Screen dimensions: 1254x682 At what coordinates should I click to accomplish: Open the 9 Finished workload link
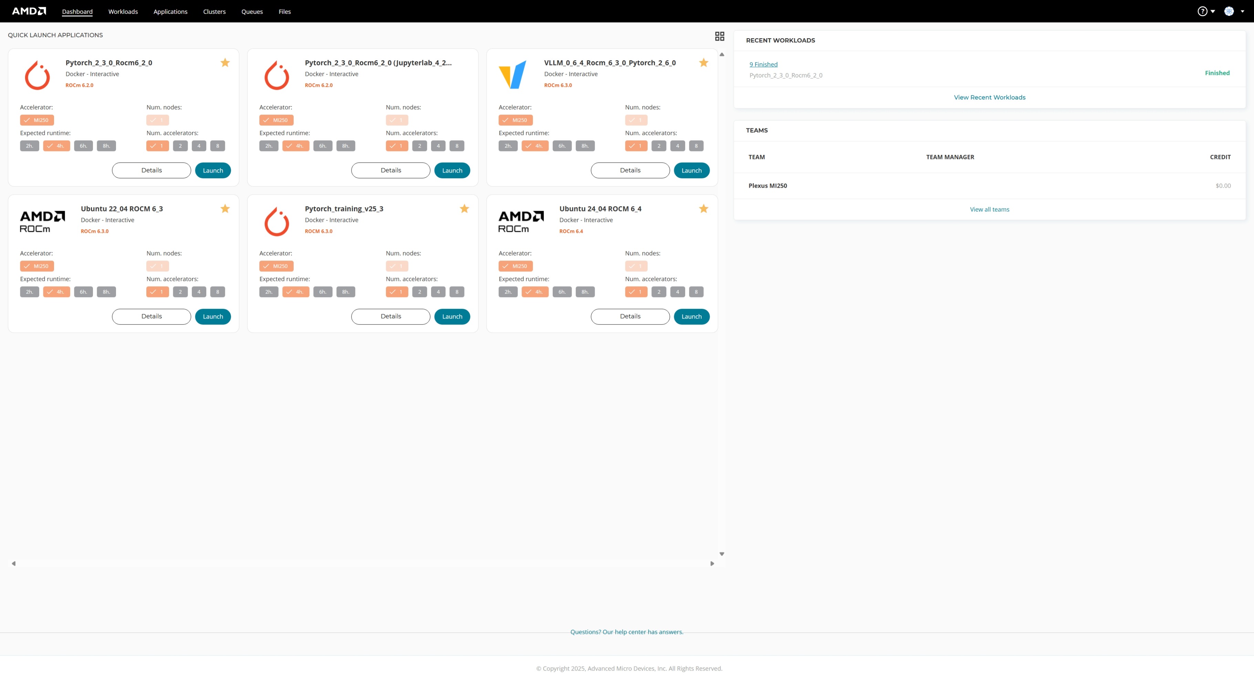pyautogui.click(x=763, y=64)
